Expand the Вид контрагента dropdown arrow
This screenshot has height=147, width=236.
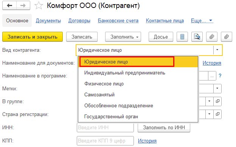click(217, 50)
